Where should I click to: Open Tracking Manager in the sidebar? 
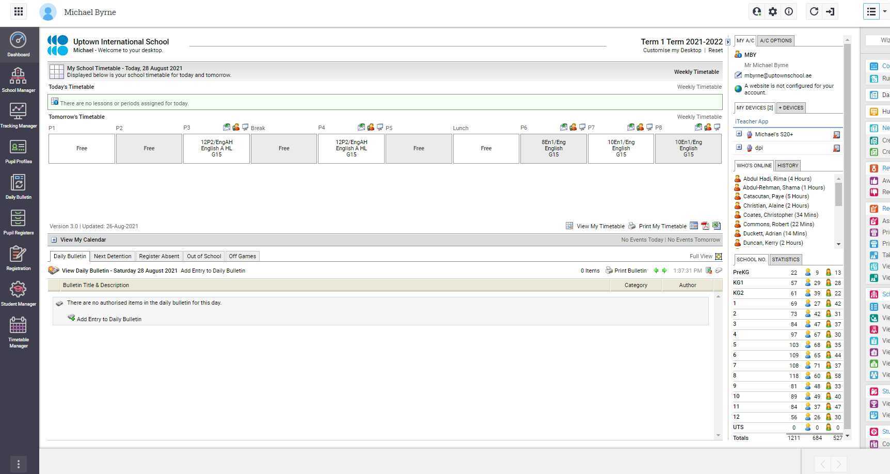coord(19,115)
